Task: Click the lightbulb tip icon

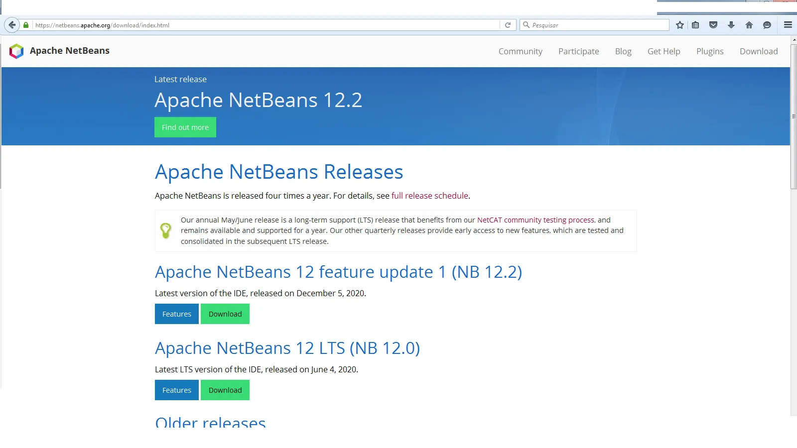Action: (x=166, y=230)
